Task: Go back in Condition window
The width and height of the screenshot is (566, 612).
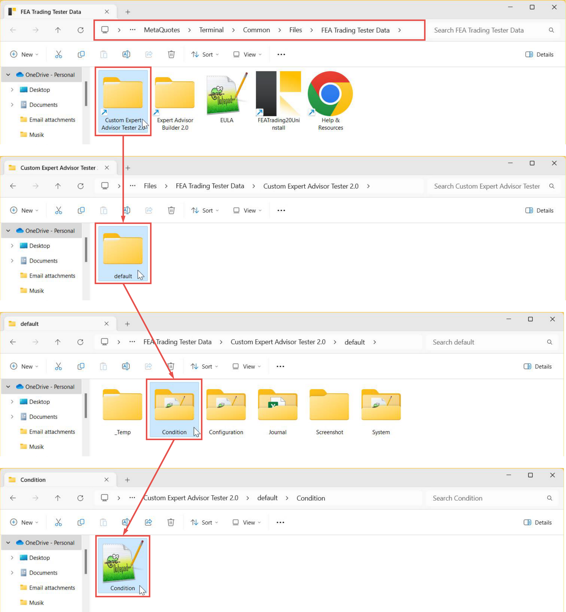Action: click(13, 498)
